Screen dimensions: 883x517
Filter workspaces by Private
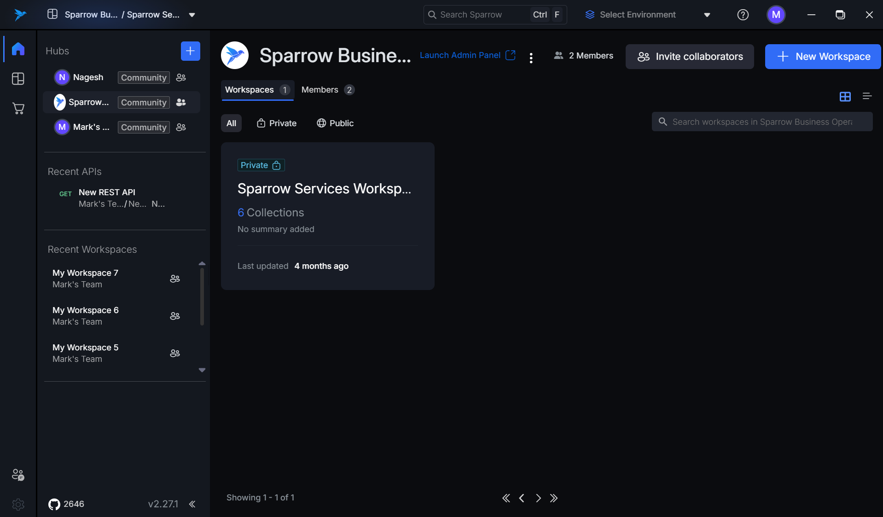[276, 123]
